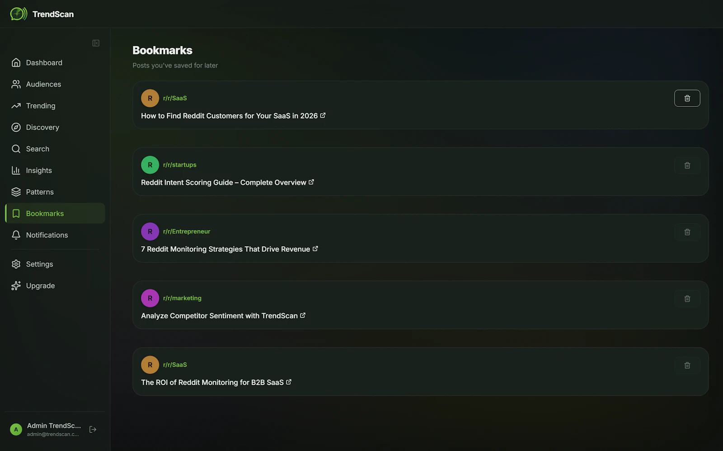Delete the 'Reddit Intent Scoring Guide' bookmark
The width and height of the screenshot is (723, 451).
pyautogui.click(x=687, y=166)
